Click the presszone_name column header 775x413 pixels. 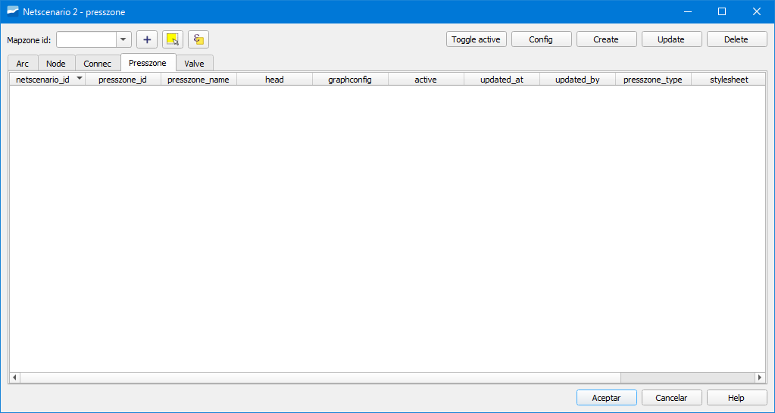point(198,79)
